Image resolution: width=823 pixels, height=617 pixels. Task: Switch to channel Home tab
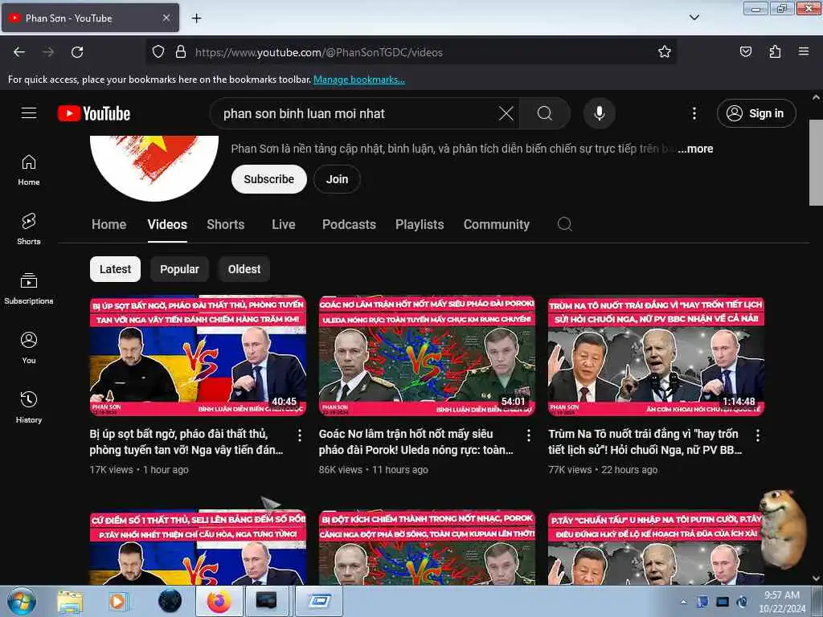point(109,225)
